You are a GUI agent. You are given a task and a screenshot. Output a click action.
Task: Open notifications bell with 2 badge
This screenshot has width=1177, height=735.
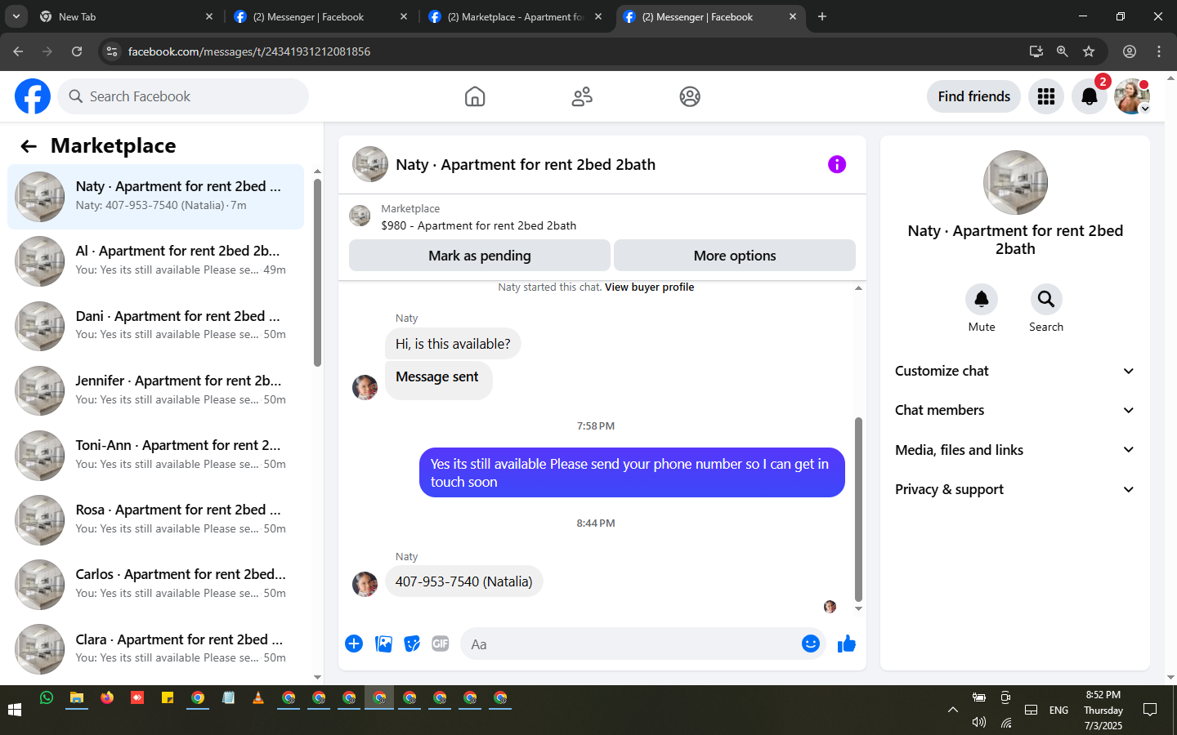pyautogui.click(x=1090, y=96)
